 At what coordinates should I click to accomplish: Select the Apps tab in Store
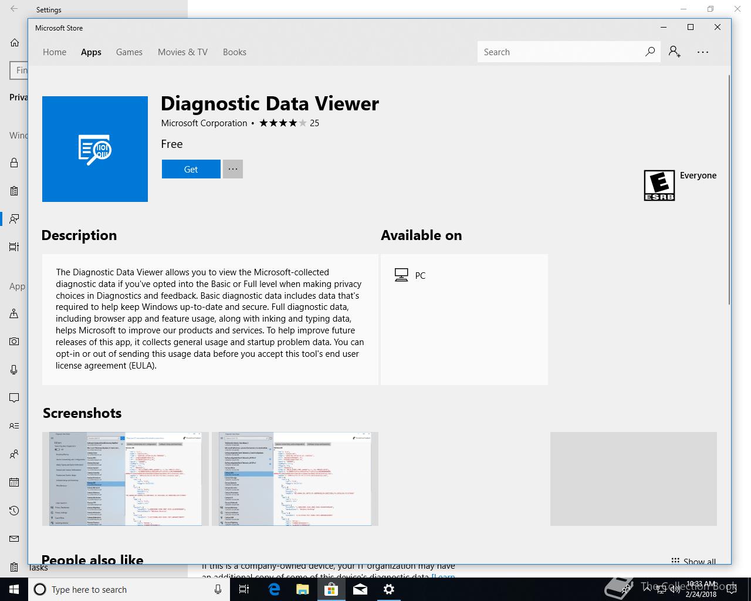pyautogui.click(x=91, y=52)
